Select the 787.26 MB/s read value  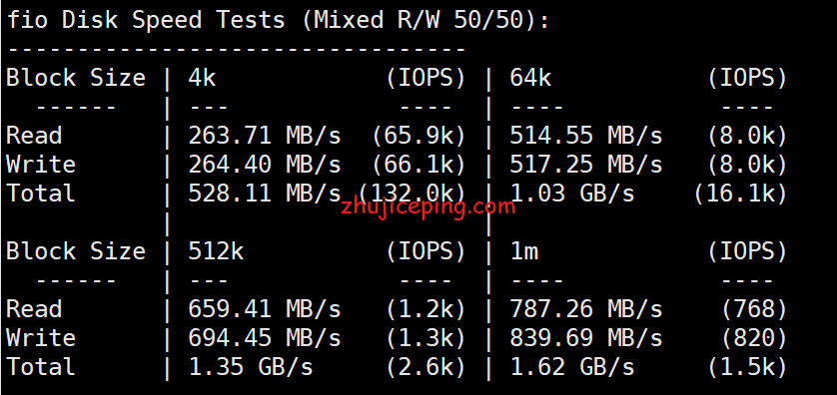[586, 309]
